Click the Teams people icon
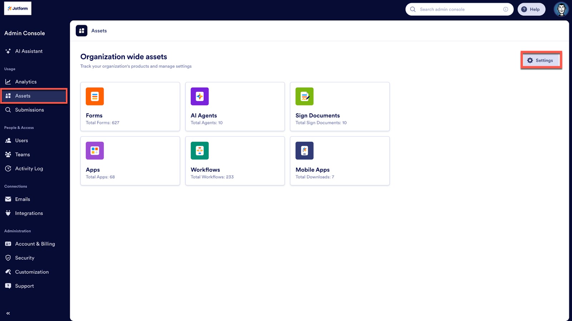Screen dimensions: 572x321 8,154
